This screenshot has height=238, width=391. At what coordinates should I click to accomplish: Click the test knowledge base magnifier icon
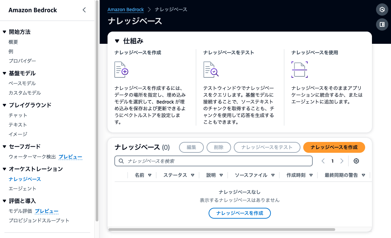point(211,70)
